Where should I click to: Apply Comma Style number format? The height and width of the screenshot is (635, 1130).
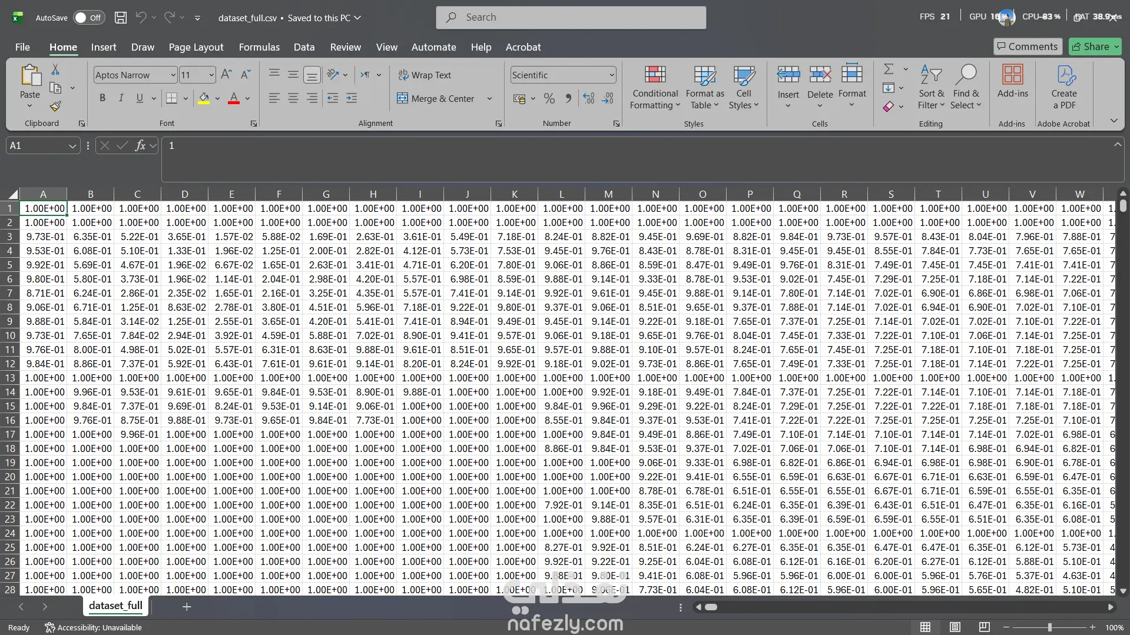pyautogui.click(x=568, y=98)
